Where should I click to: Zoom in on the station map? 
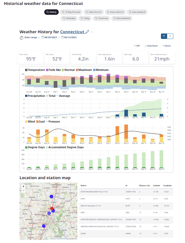point(24,186)
